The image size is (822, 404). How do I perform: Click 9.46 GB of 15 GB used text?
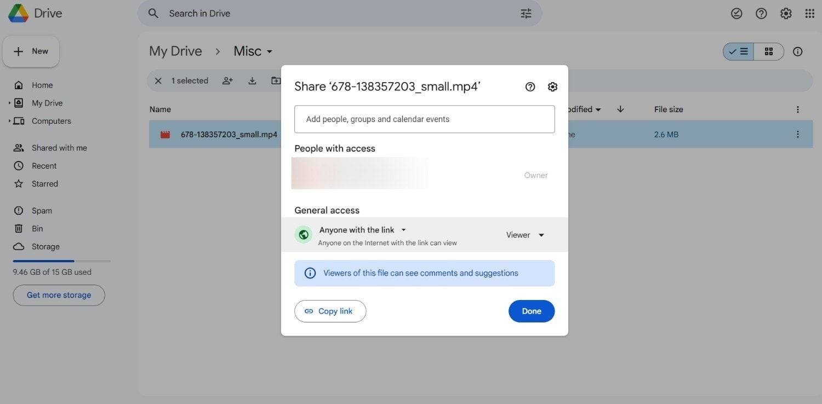52,272
